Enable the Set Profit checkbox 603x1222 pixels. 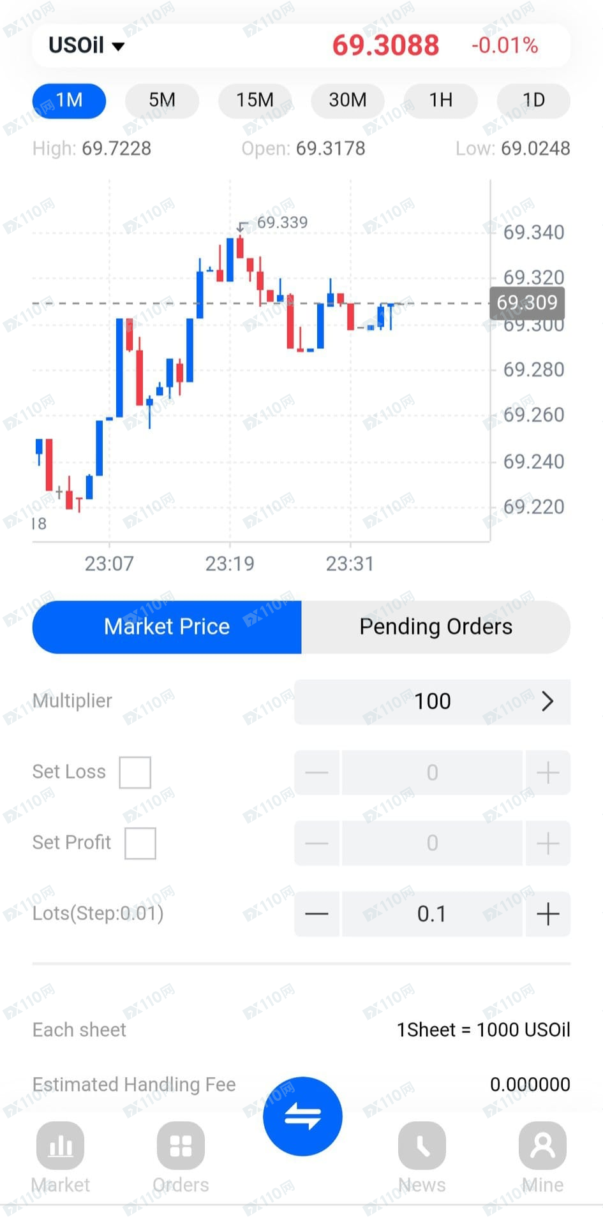[x=140, y=843]
